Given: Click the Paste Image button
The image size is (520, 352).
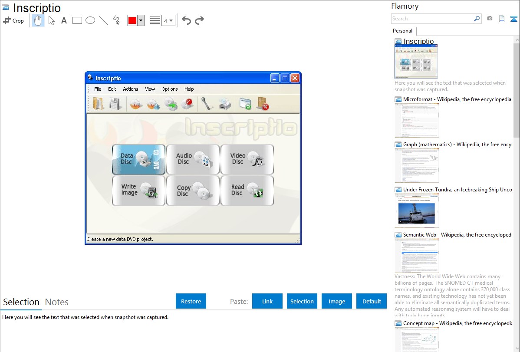Looking at the screenshot, I should pyautogui.click(x=337, y=301).
